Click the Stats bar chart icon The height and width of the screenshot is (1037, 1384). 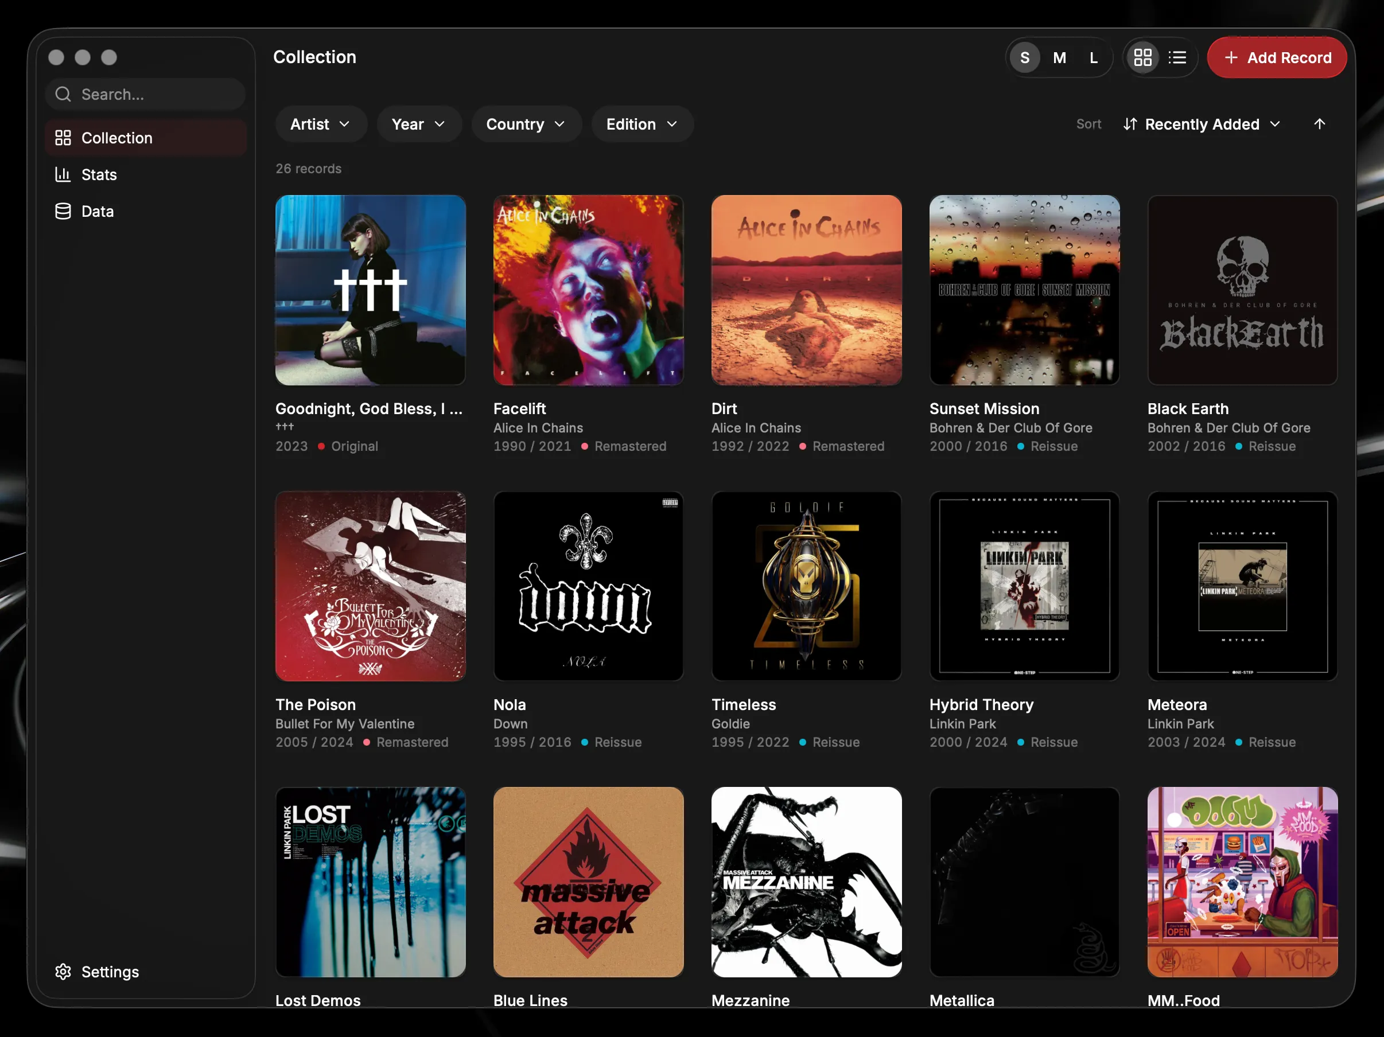pyautogui.click(x=63, y=174)
